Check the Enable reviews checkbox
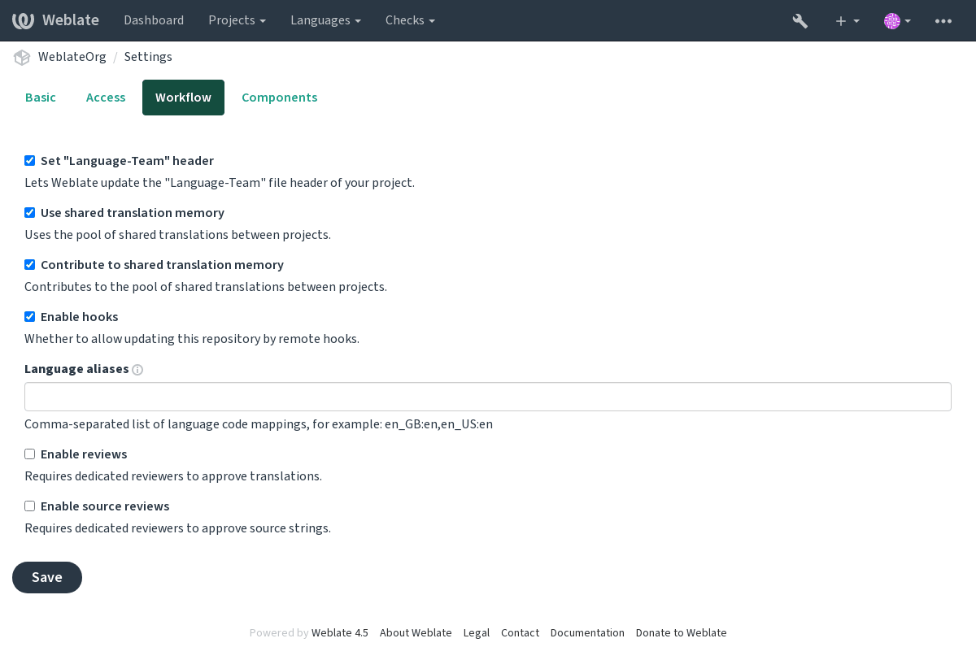Screen dimensions: 976x647 tap(29, 454)
